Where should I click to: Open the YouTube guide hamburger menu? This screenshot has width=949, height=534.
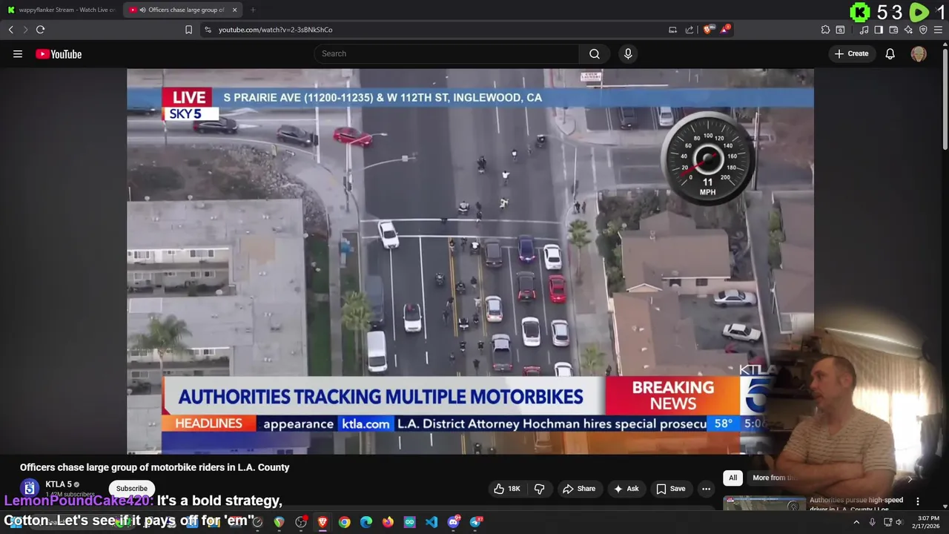coord(18,53)
